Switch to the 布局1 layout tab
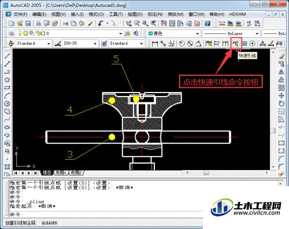 pyautogui.click(x=61, y=173)
